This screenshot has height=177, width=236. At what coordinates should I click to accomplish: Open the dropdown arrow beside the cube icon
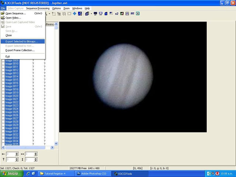pyautogui.click(x=91, y=14)
